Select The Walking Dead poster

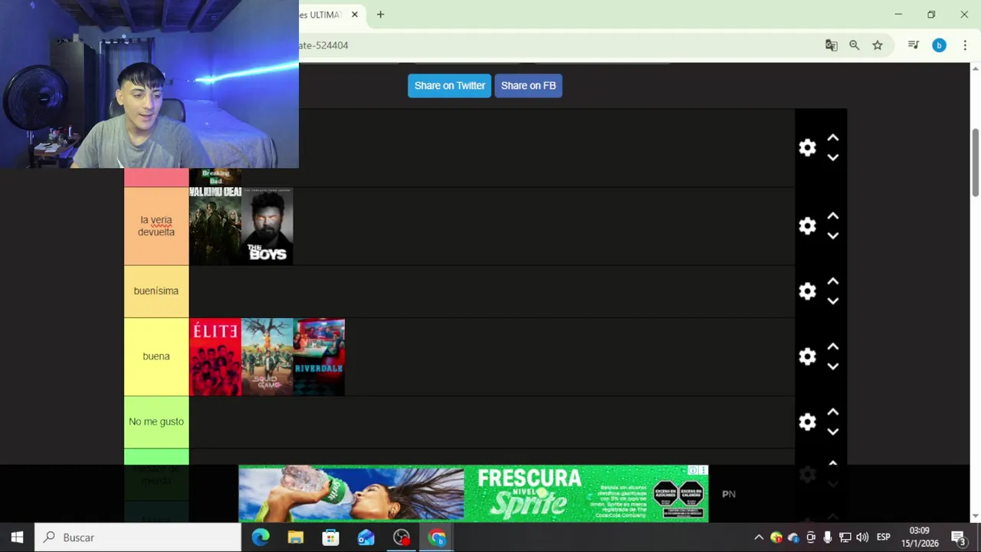click(x=215, y=226)
